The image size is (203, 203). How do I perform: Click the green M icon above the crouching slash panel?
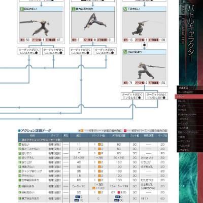click(x=125, y=9)
